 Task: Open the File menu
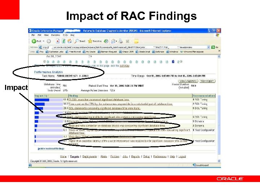pos(33,35)
